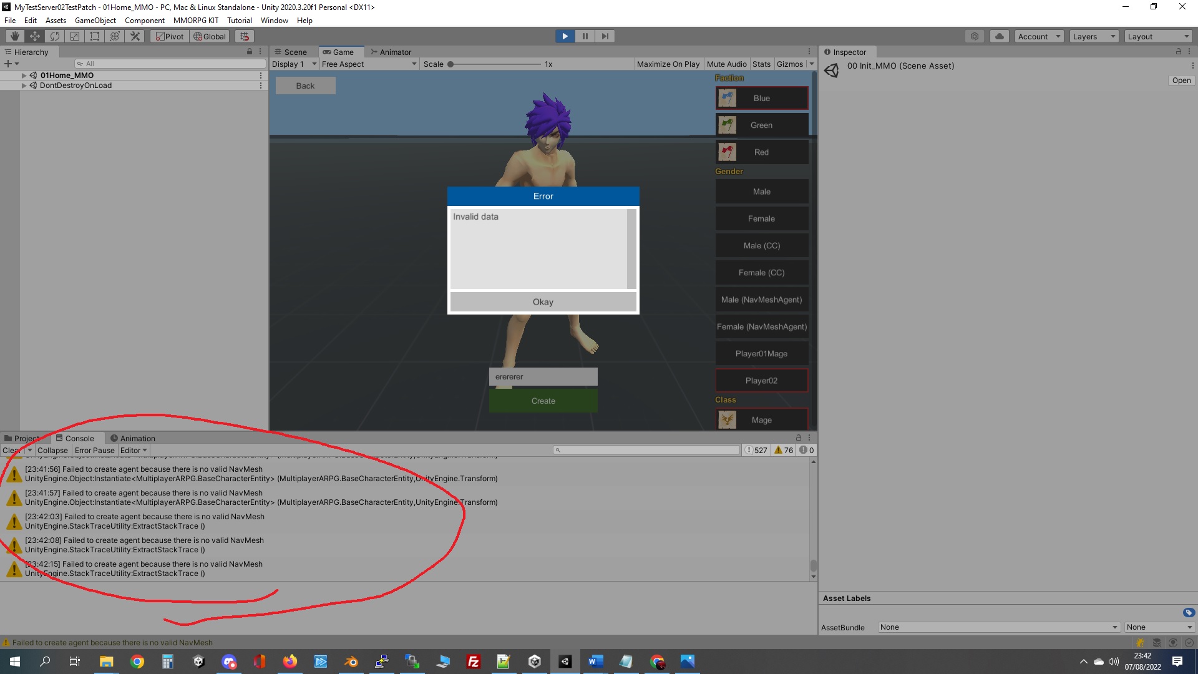The width and height of the screenshot is (1198, 674).
Task: Open the MMORPG KIT menu
Action: pos(195,20)
